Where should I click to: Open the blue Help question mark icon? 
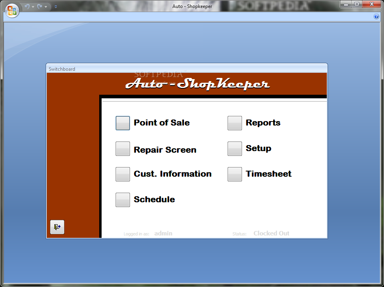pyautogui.click(x=376, y=16)
